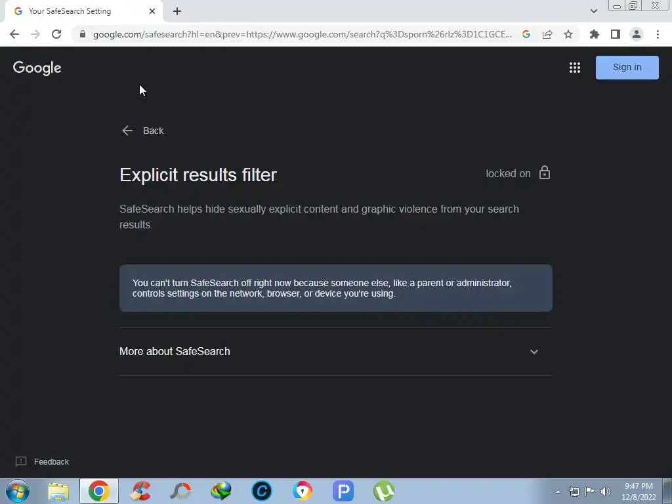Toggle Chrome's side panel icon
The width and height of the screenshot is (672, 504).
pos(616,34)
